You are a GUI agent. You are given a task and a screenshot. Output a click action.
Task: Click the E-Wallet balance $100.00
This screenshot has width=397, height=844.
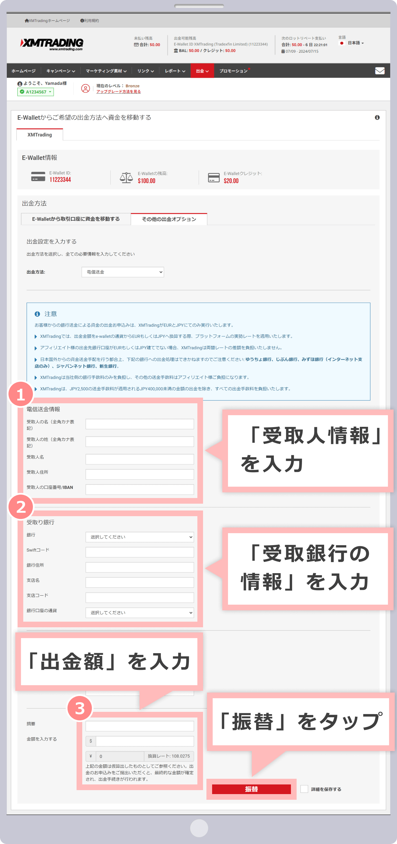146,181
